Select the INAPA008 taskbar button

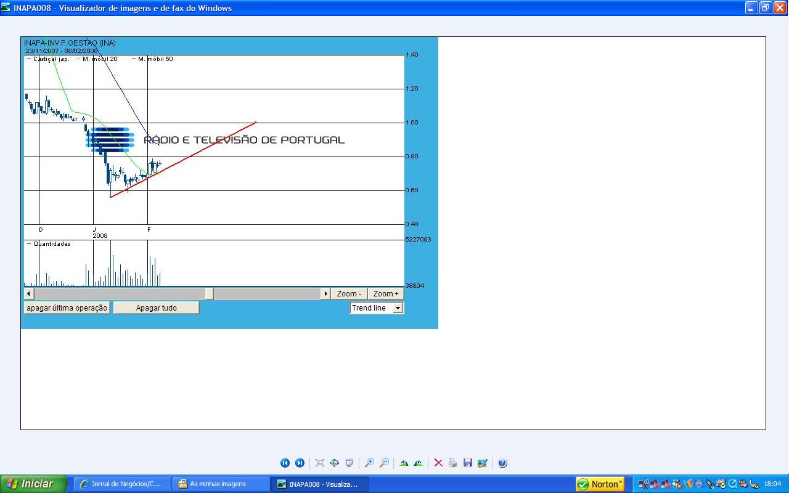point(320,484)
